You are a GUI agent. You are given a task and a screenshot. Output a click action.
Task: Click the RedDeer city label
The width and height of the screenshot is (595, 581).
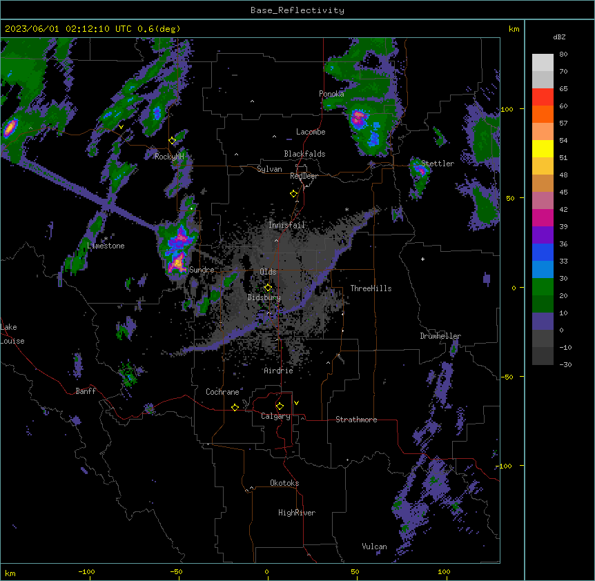point(304,176)
